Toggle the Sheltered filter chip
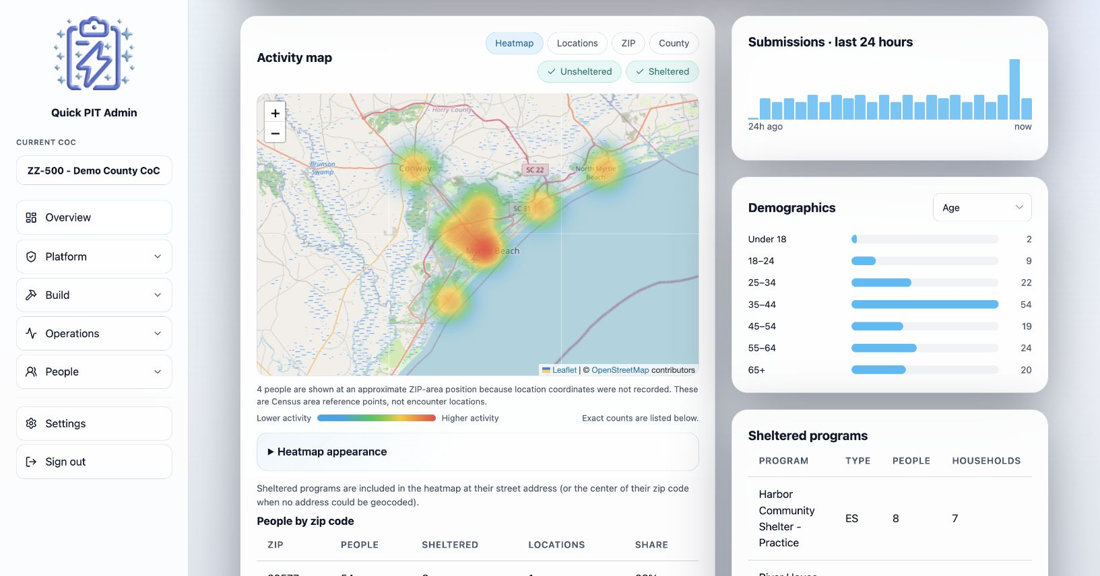 [x=662, y=71]
